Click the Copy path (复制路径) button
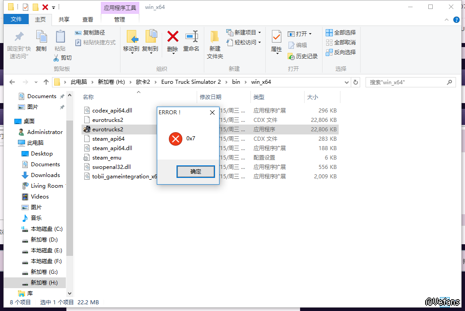The height and width of the screenshot is (311, 465). coord(90,33)
